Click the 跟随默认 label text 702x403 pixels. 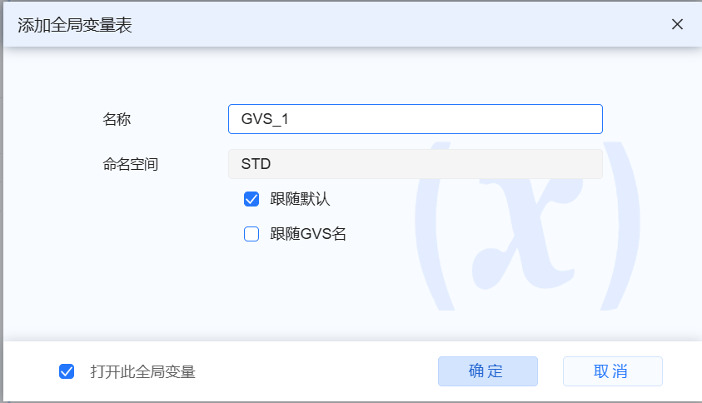point(301,199)
